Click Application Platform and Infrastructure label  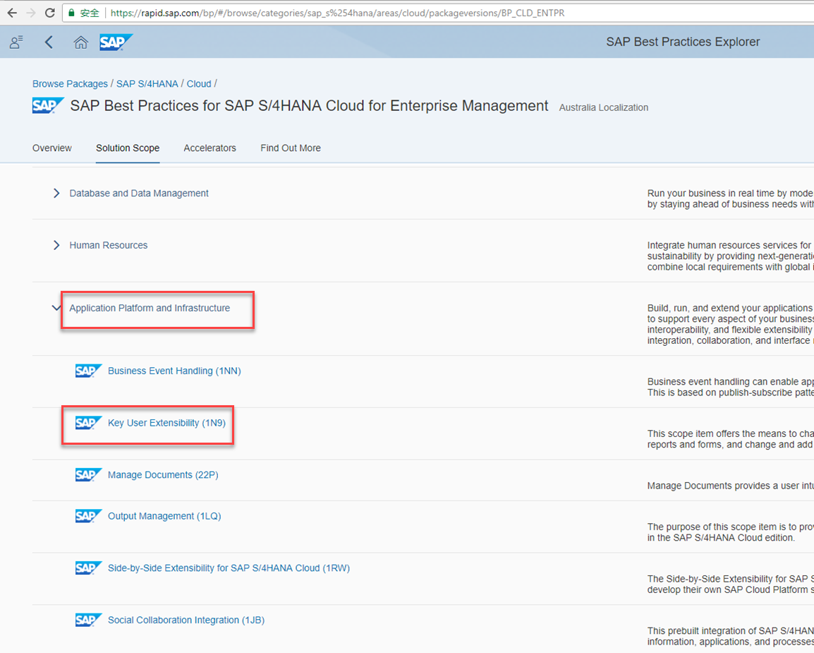click(150, 308)
